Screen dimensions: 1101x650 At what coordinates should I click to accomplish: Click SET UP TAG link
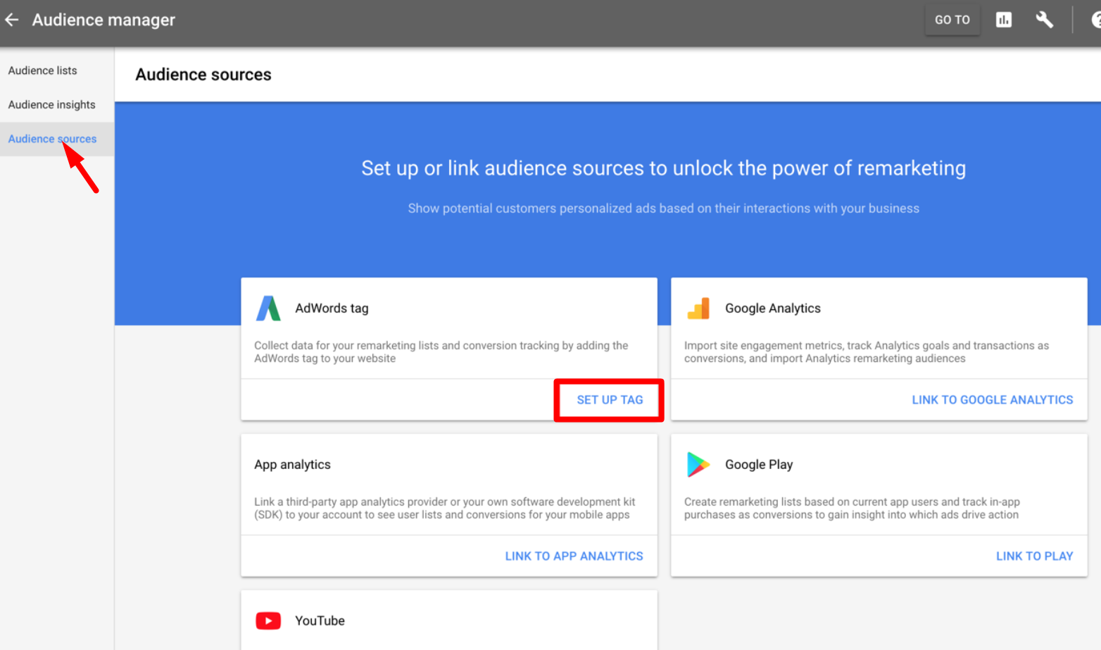point(610,400)
